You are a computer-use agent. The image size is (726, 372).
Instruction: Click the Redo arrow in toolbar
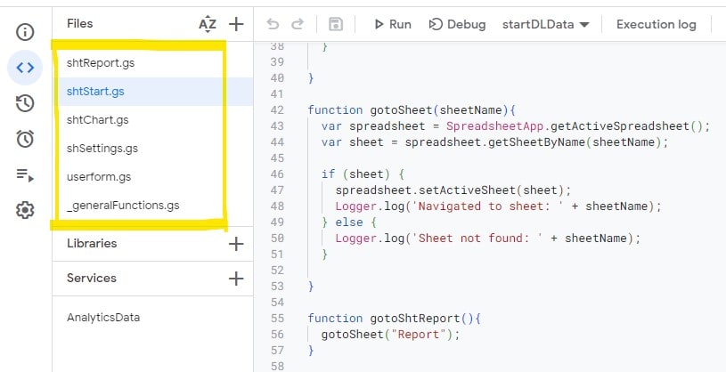pyautogui.click(x=298, y=25)
